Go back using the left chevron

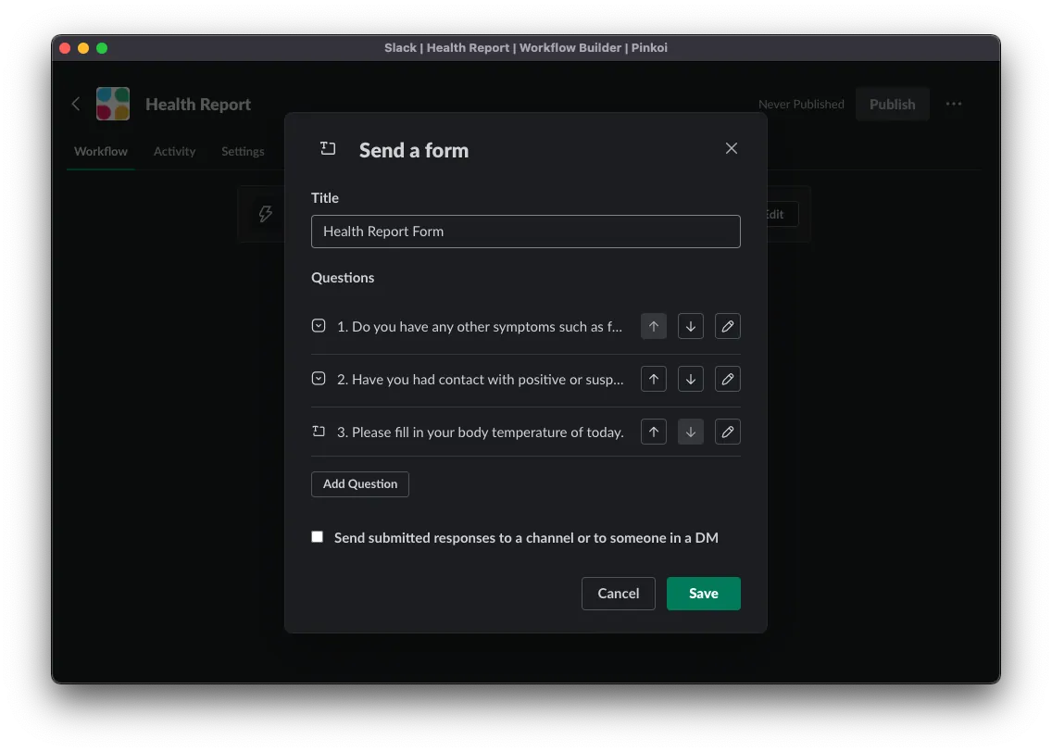(x=76, y=104)
